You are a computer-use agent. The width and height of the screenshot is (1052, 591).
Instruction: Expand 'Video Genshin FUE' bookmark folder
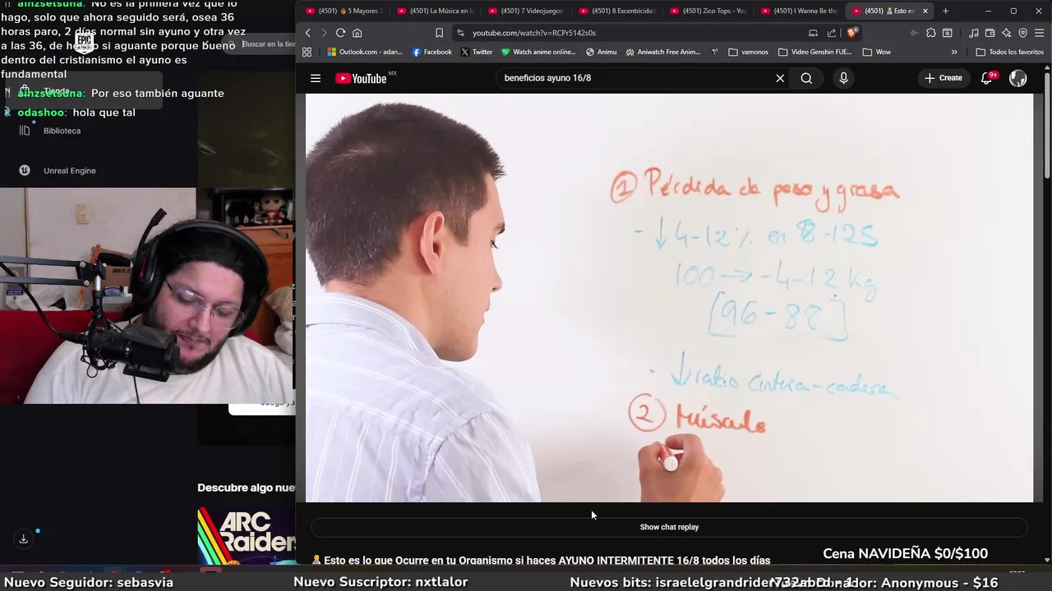[815, 52]
